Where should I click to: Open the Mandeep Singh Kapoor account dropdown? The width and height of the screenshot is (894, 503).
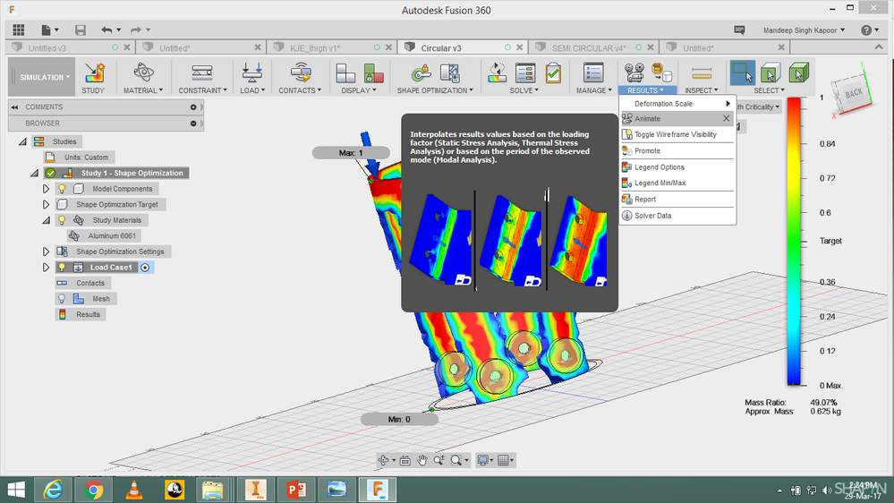(x=804, y=30)
